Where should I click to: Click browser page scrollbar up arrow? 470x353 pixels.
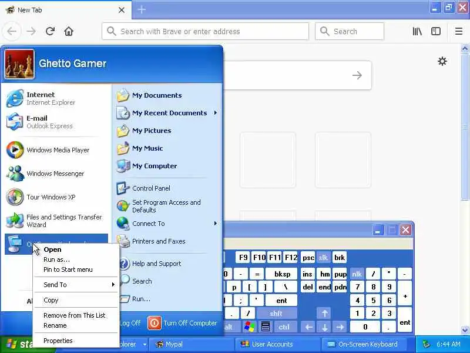tap(465, 48)
